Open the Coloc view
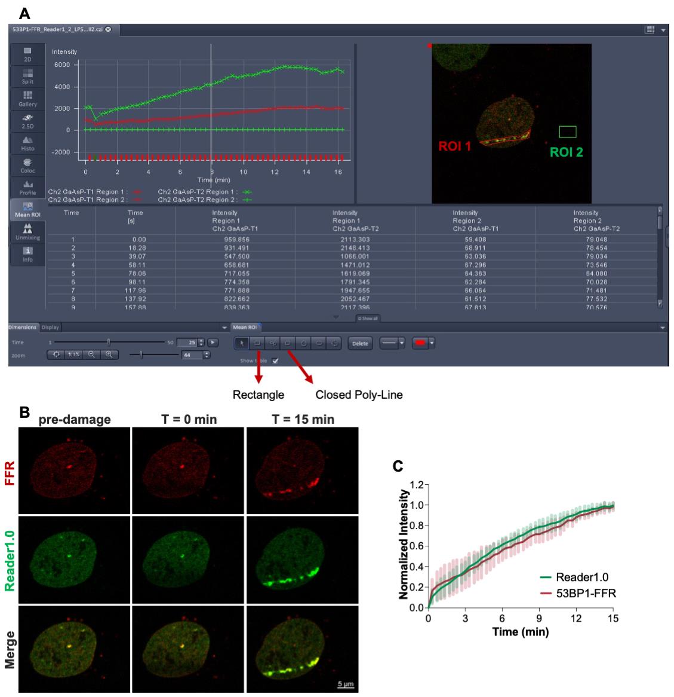The width and height of the screenshot is (674, 697). 27,166
